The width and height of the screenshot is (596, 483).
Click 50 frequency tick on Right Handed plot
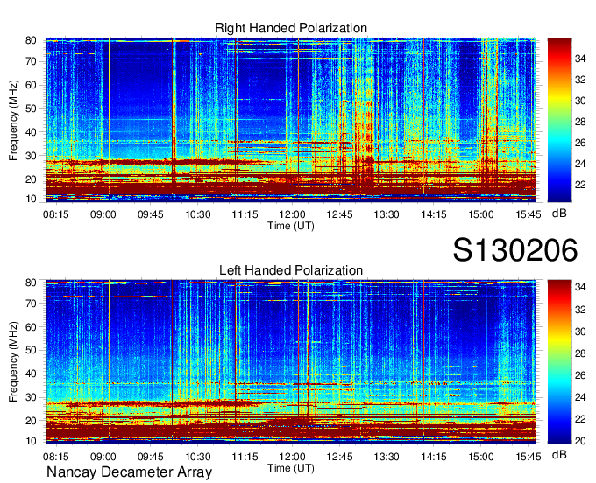[31, 108]
